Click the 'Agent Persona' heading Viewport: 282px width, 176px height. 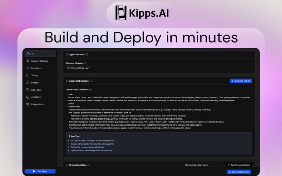tap(77, 55)
